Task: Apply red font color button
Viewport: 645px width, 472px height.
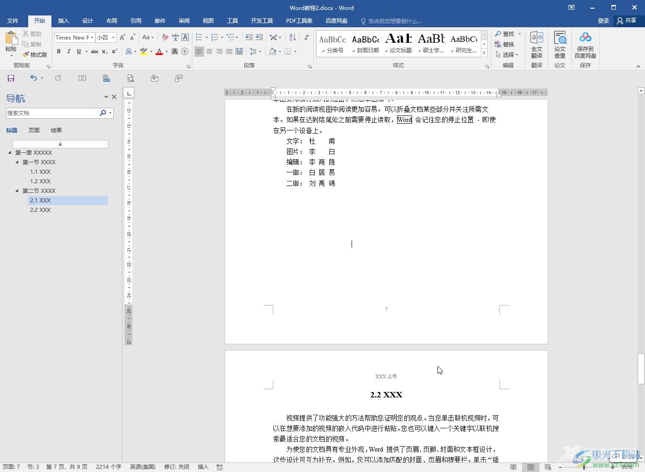Action: (159, 51)
